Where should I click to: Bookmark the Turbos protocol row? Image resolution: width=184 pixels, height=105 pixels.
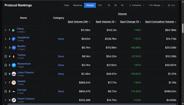(x=5, y=56)
